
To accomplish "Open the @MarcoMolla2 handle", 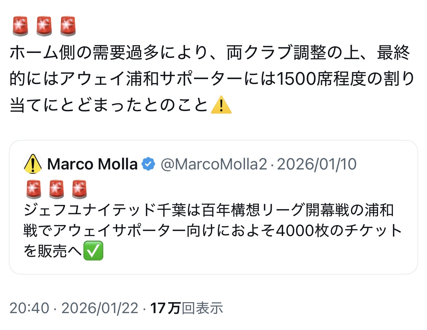I will tap(214, 164).
